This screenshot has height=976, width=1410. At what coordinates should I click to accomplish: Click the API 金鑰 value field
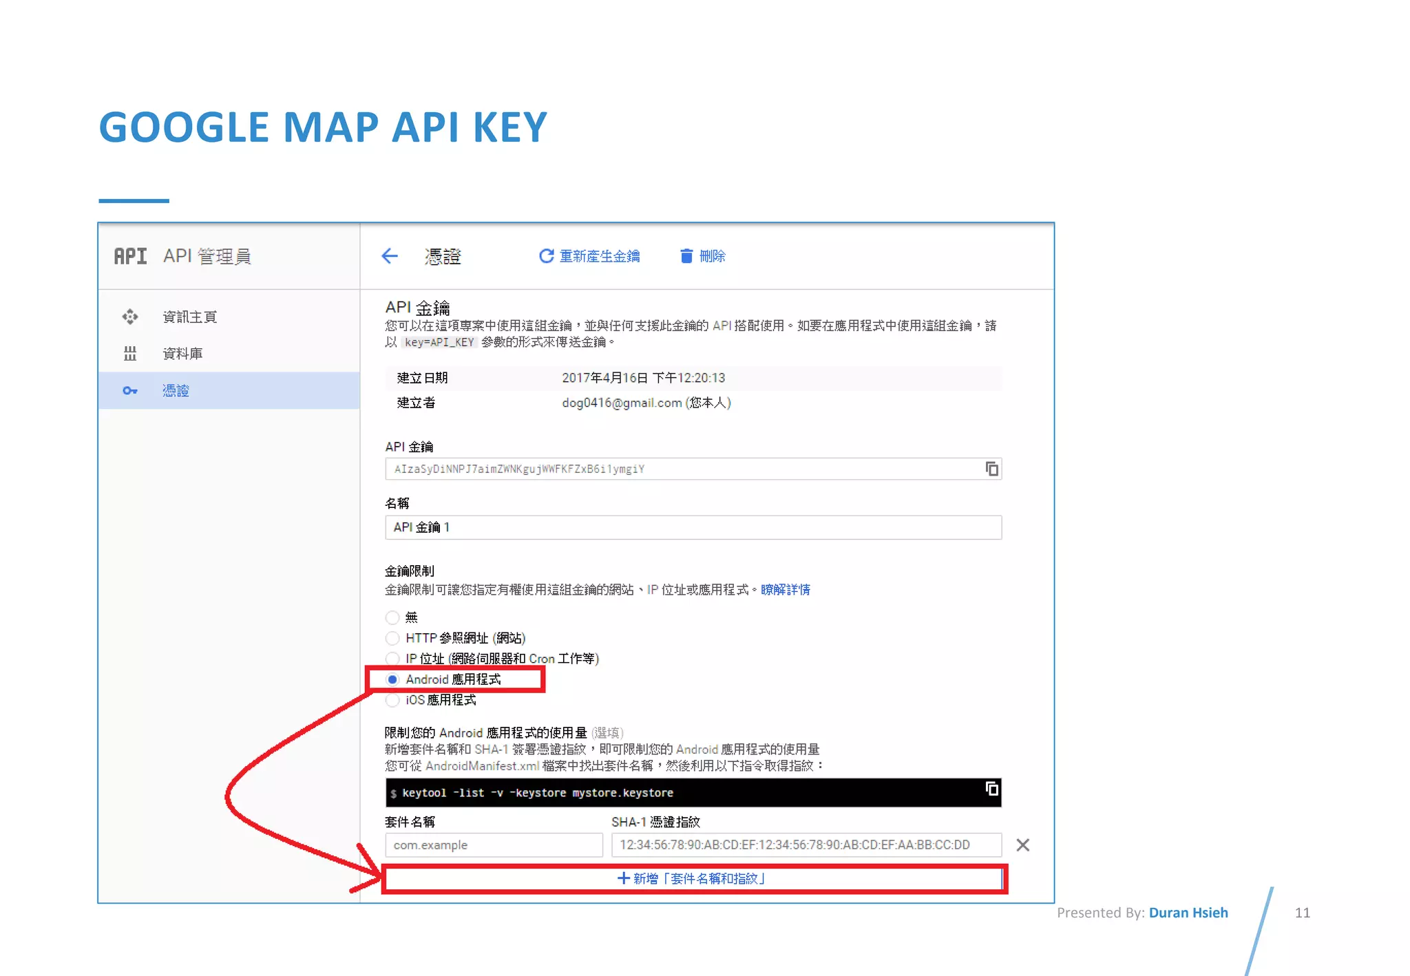point(693,469)
